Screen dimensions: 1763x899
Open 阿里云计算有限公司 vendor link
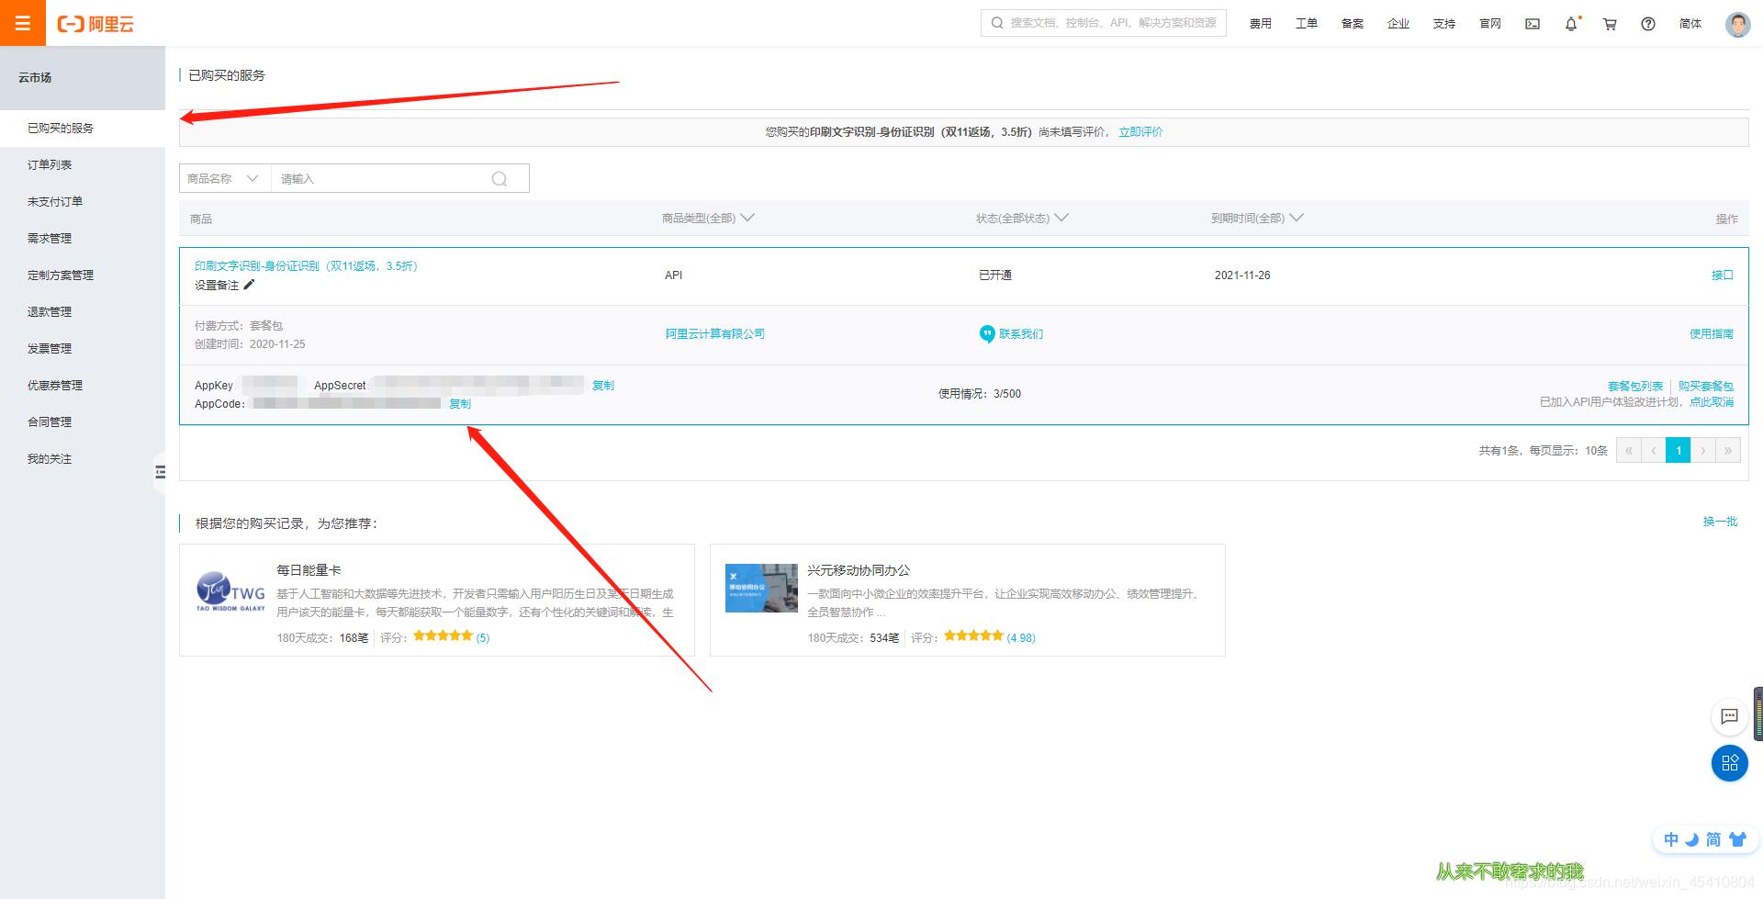(715, 334)
